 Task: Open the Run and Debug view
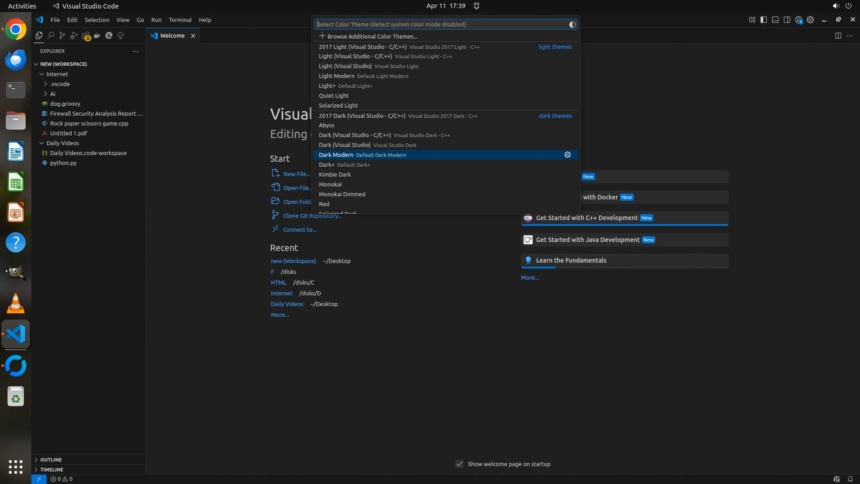pyautogui.click(x=74, y=35)
